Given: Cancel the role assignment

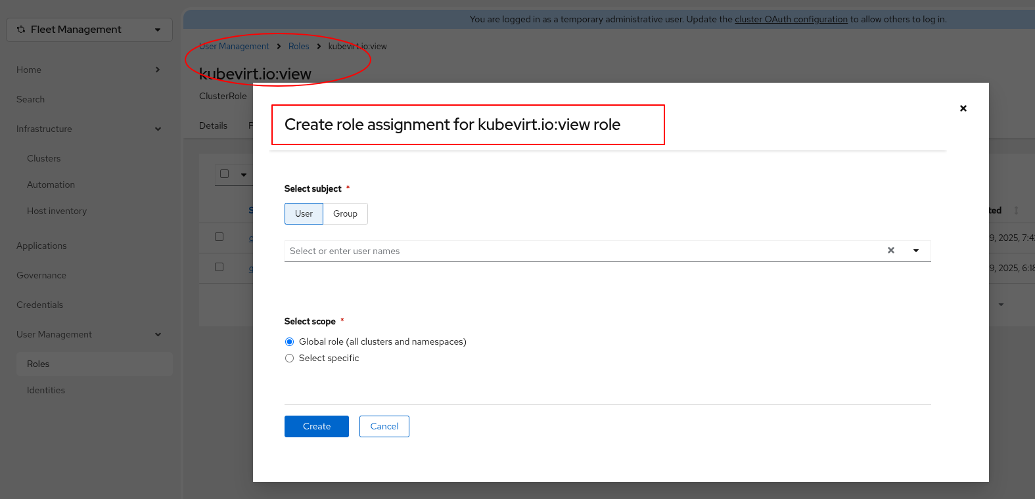Looking at the screenshot, I should click(x=384, y=426).
